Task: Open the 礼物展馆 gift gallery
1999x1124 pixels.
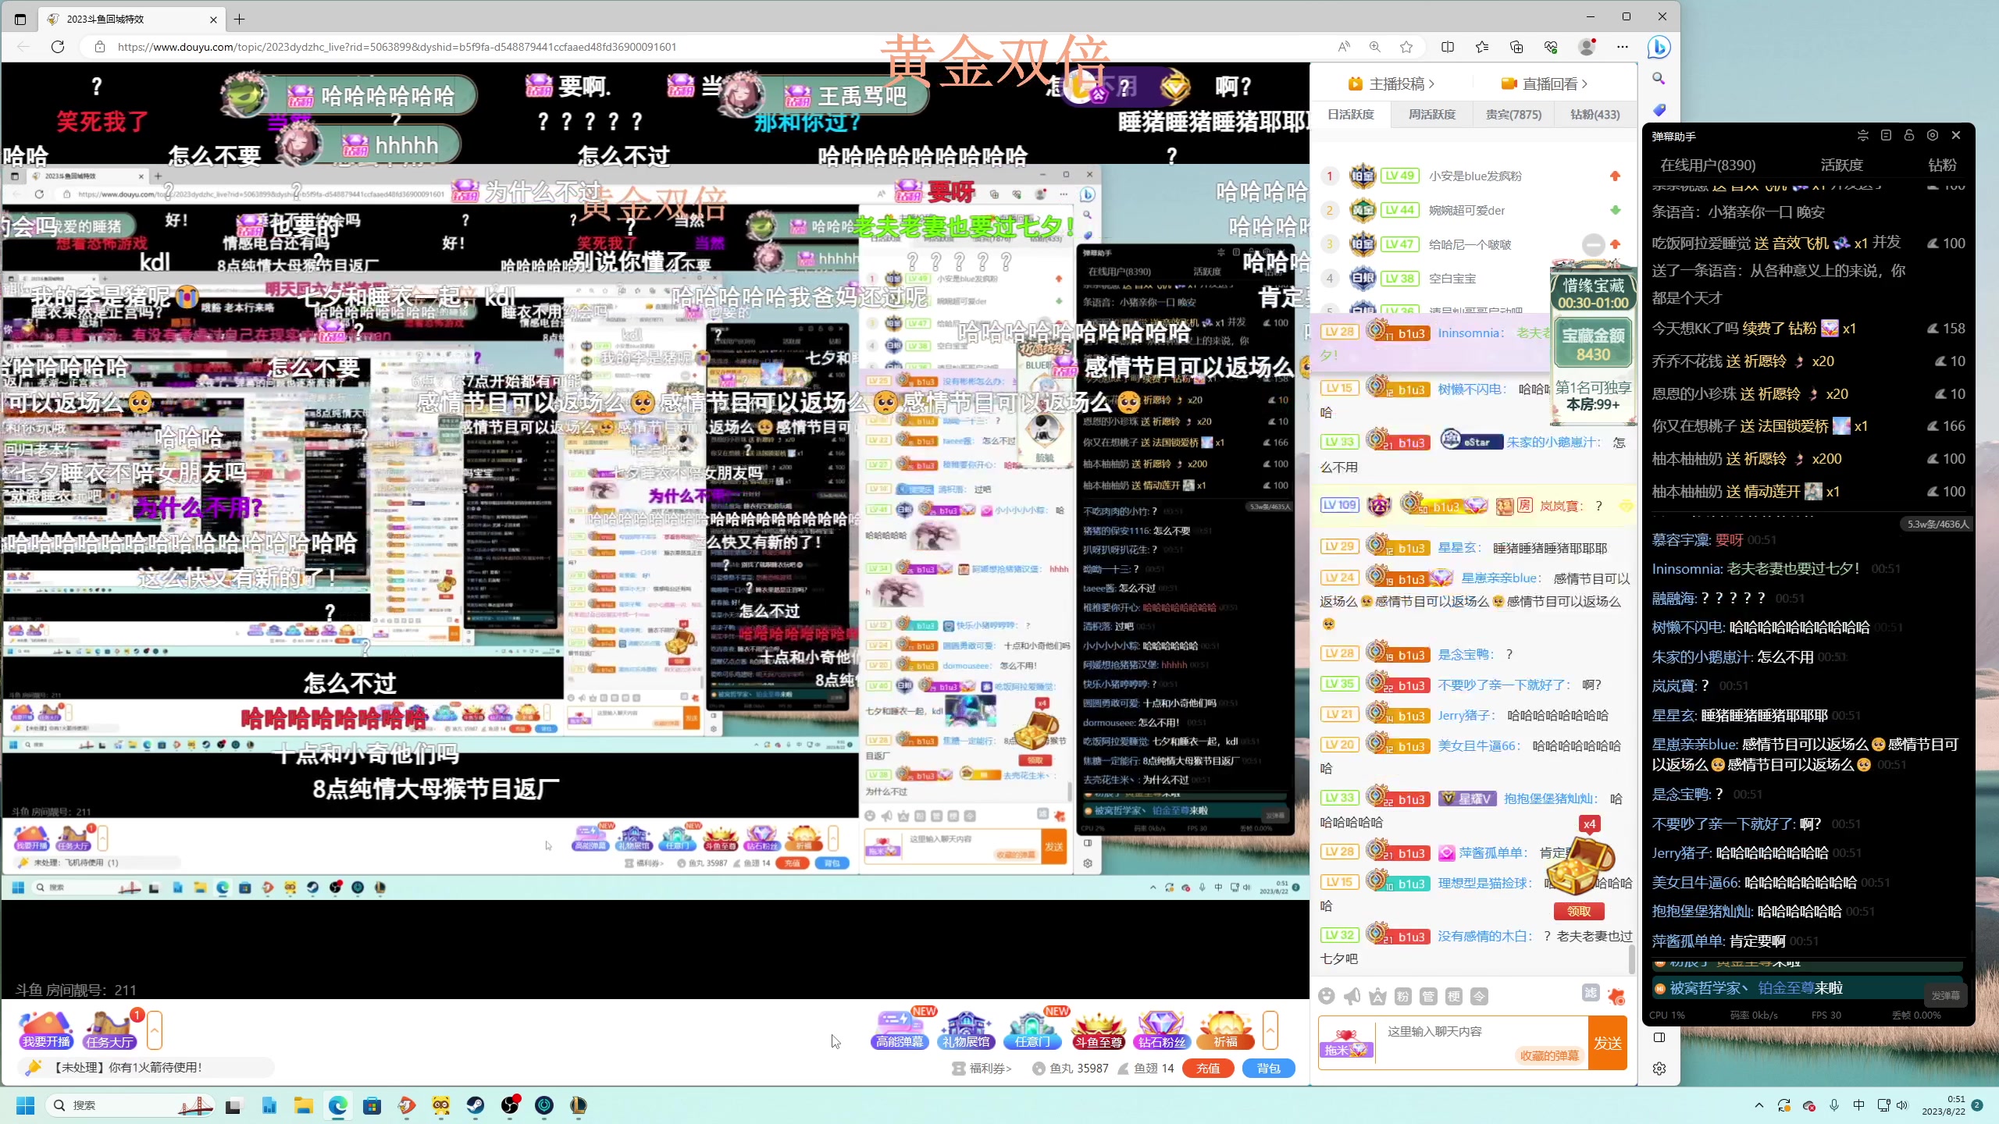Action: pos(966,1029)
